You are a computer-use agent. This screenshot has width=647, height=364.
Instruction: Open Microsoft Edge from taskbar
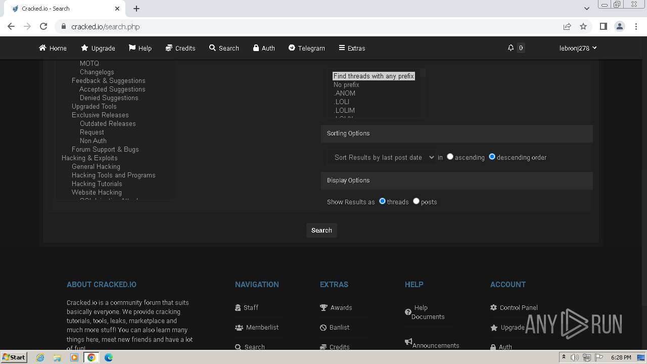coord(109,357)
